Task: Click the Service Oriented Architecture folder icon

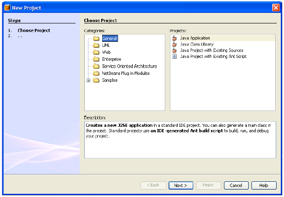Action: click(x=96, y=66)
